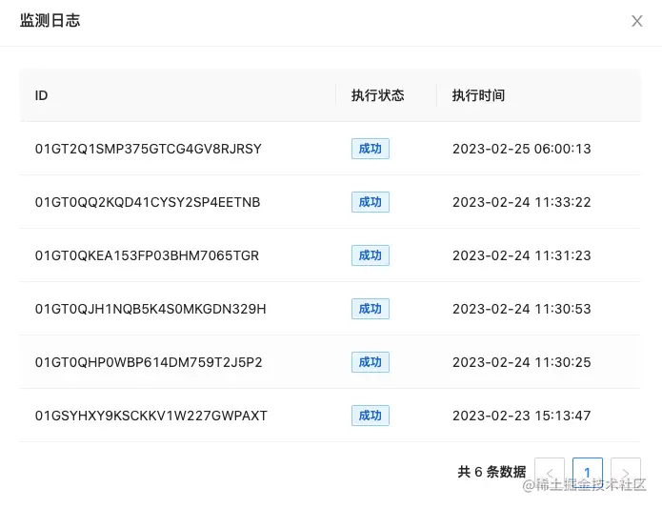Go to previous page arrow
Viewport: 662px width, 508px height.
point(550,472)
